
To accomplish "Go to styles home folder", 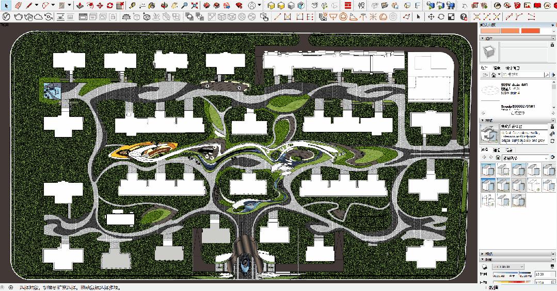I will coord(498,158).
